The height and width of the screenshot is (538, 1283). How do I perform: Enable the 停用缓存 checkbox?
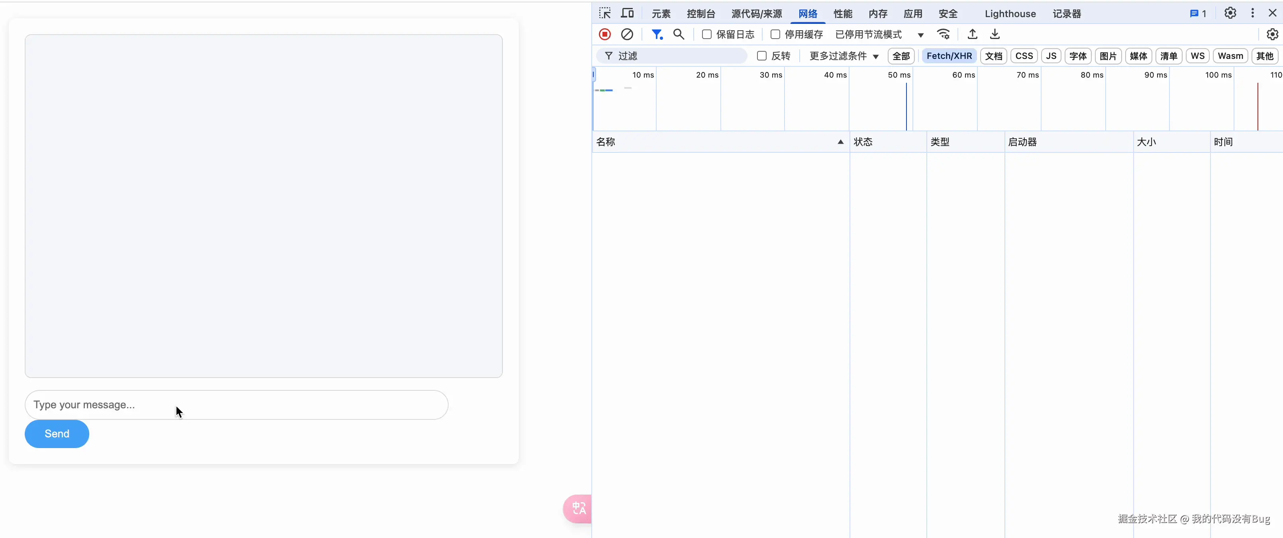775,34
